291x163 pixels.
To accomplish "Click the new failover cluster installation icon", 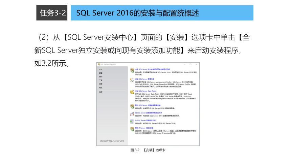I will pos(132,106).
